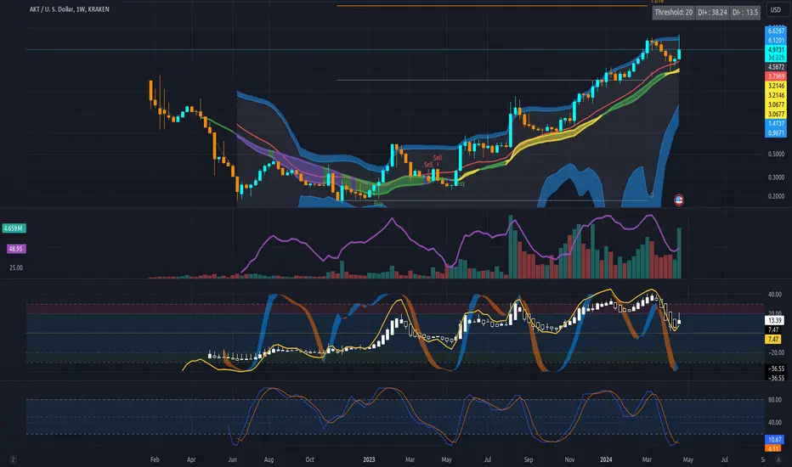Select the blue 1.4737 price label
The width and height of the screenshot is (792, 467).
(776, 124)
